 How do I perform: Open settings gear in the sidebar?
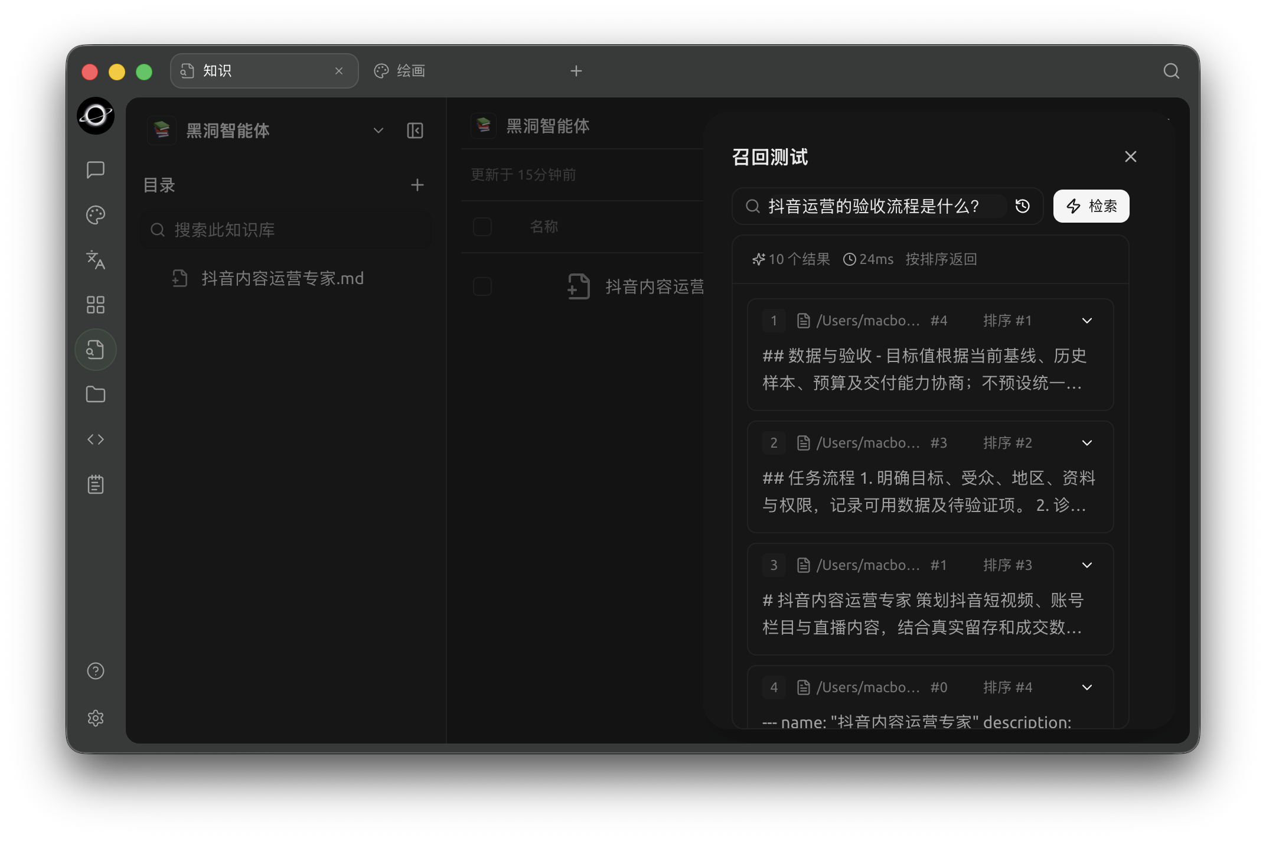click(x=96, y=718)
